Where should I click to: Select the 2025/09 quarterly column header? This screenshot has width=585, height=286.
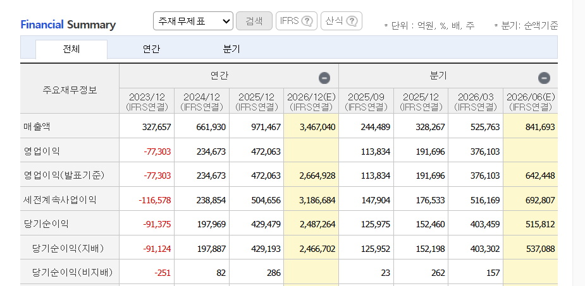point(366,101)
